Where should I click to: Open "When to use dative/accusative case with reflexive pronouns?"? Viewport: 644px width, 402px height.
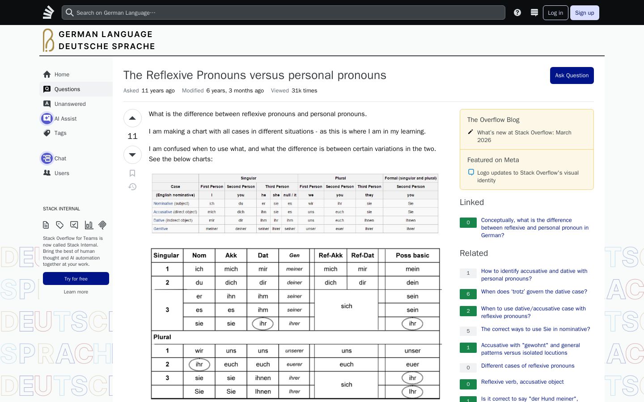[x=534, y=312]
